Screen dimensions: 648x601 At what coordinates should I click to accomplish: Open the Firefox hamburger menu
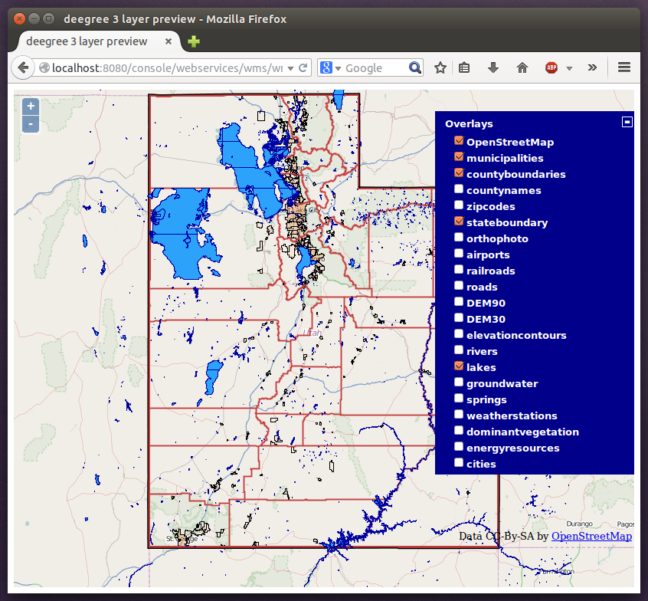pos(624,67)
